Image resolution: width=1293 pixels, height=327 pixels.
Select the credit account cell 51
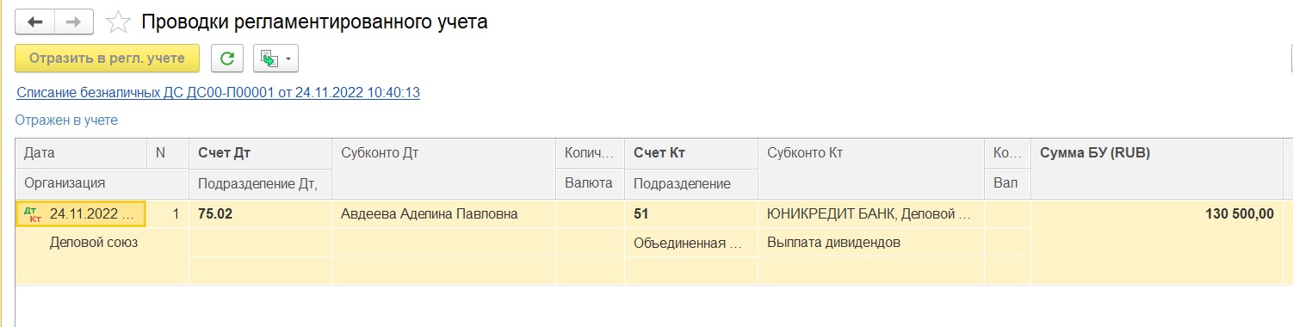(x=691, y=213)
